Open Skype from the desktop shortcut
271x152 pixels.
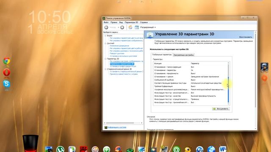click(x=7, y=84)
